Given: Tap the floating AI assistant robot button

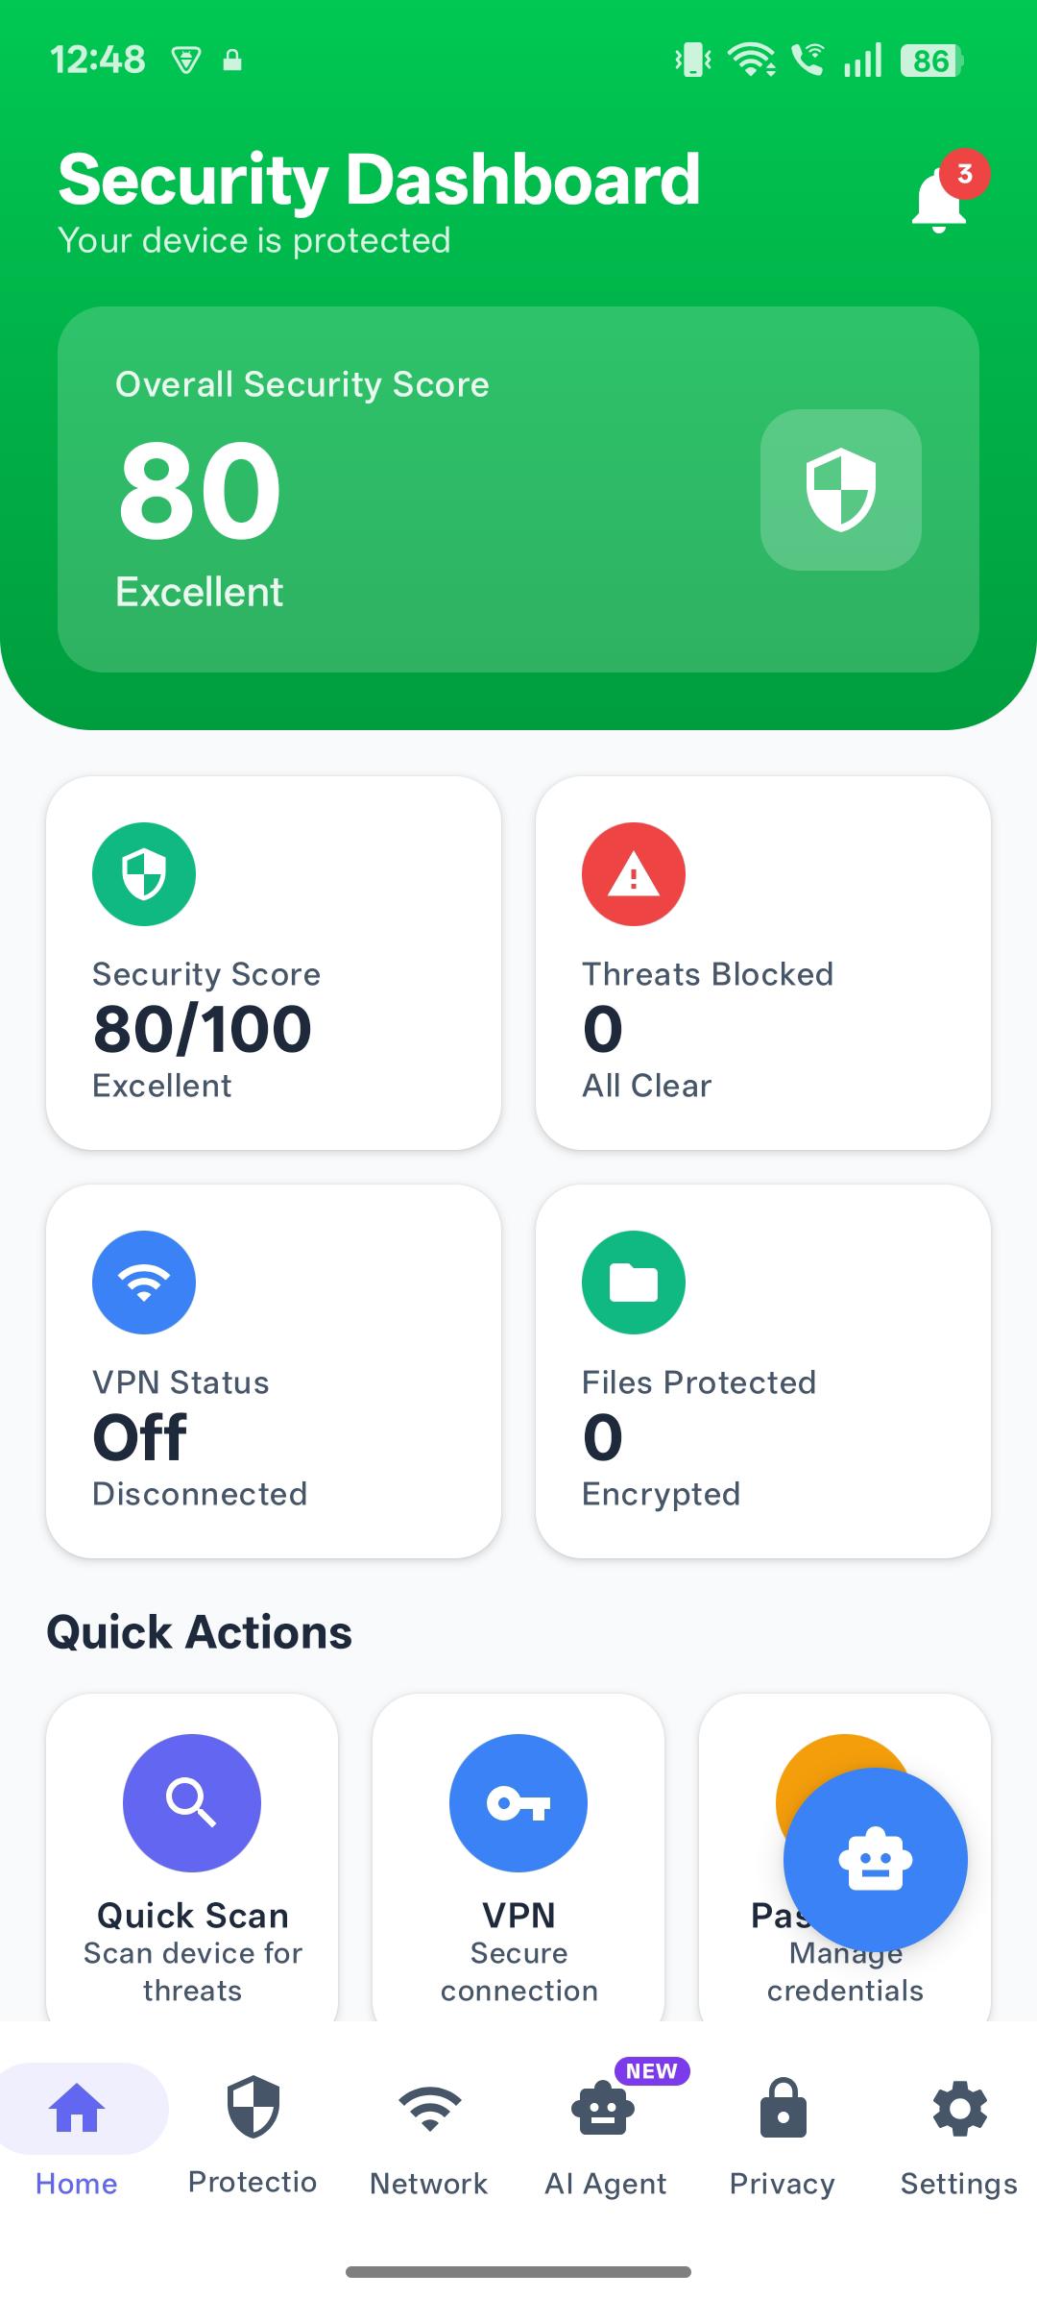Looking at the screenshot, I should click(x=875, y=1859).
